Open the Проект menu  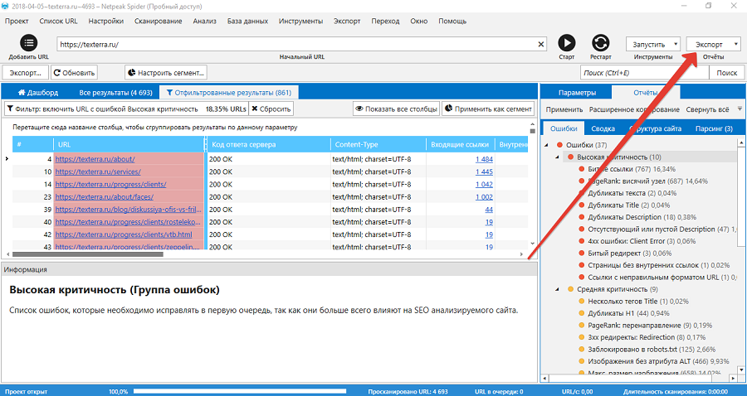17,21
